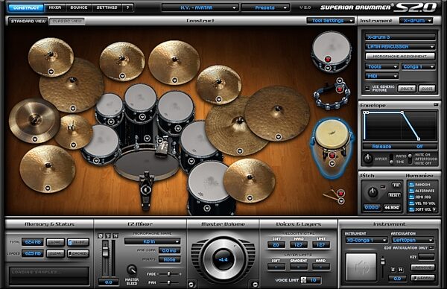
Task: Open the Latin Percussion library dropdown
Action: click(400, 46)
